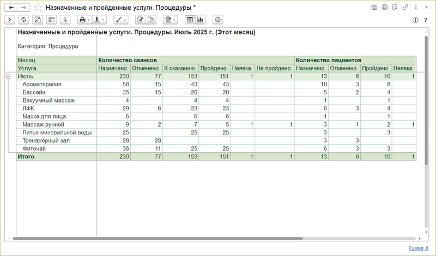Image resolution: width=436 pixels, height=256 pixels.
Task: Open the brush formatting dropdown
Action: coord(120,20)
